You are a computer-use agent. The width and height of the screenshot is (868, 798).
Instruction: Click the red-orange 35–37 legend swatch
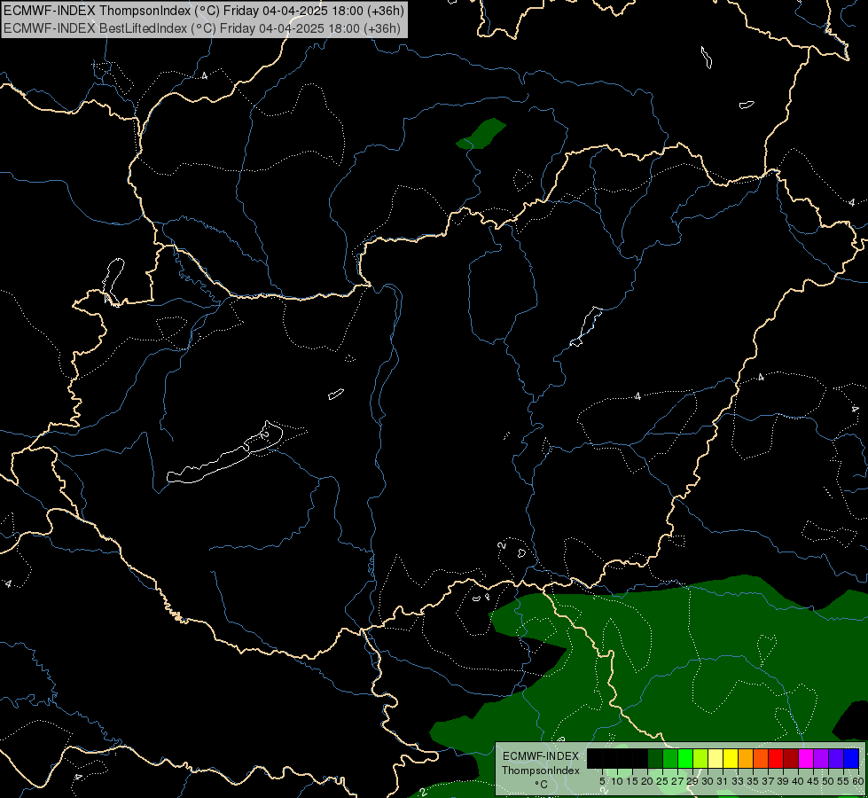761,758
